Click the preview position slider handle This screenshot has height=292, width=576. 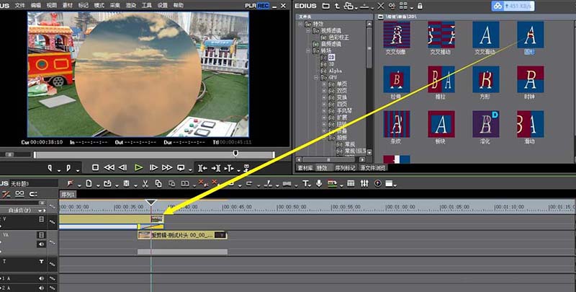click(235, 153)
